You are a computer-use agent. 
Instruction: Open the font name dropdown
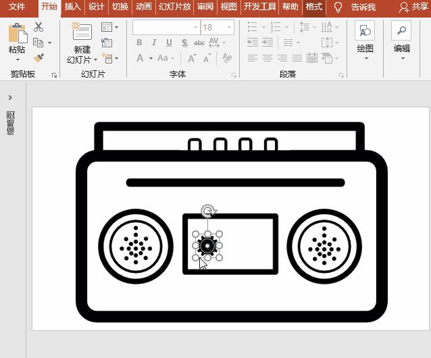point(196,28)
